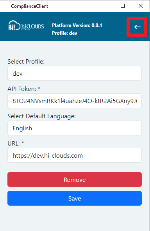
Task: Click the API Token: label
Action: [22, 89]
